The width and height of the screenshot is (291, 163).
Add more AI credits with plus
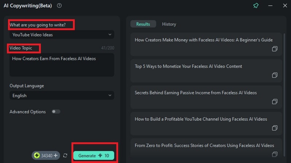[55, 155]
